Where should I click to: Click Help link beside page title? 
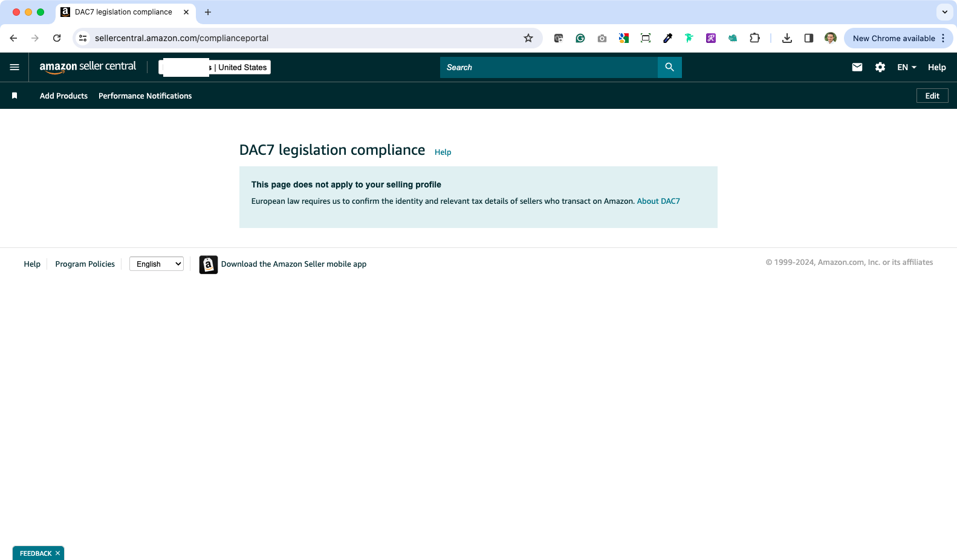443,152
